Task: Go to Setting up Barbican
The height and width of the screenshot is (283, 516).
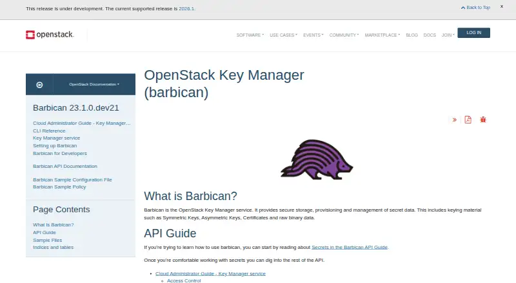Action: [x=55, y=145]
